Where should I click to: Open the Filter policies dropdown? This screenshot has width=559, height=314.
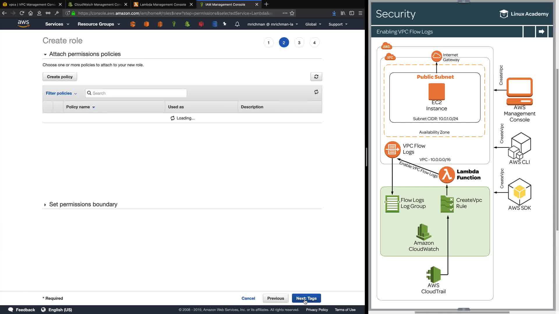[61, 93]
